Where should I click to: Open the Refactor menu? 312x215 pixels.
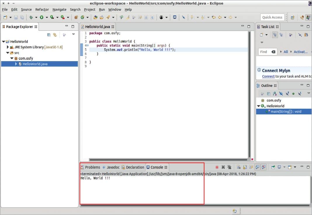coord(42,9)
